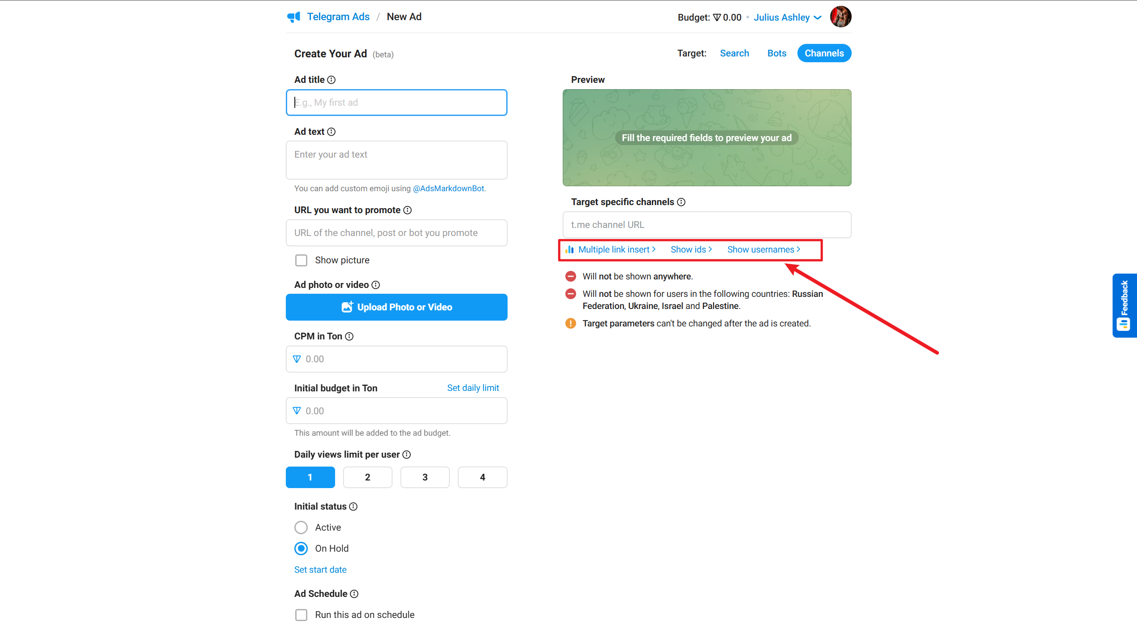
Task: Switch target to the Bots tab
Action: tap(777, 53)
